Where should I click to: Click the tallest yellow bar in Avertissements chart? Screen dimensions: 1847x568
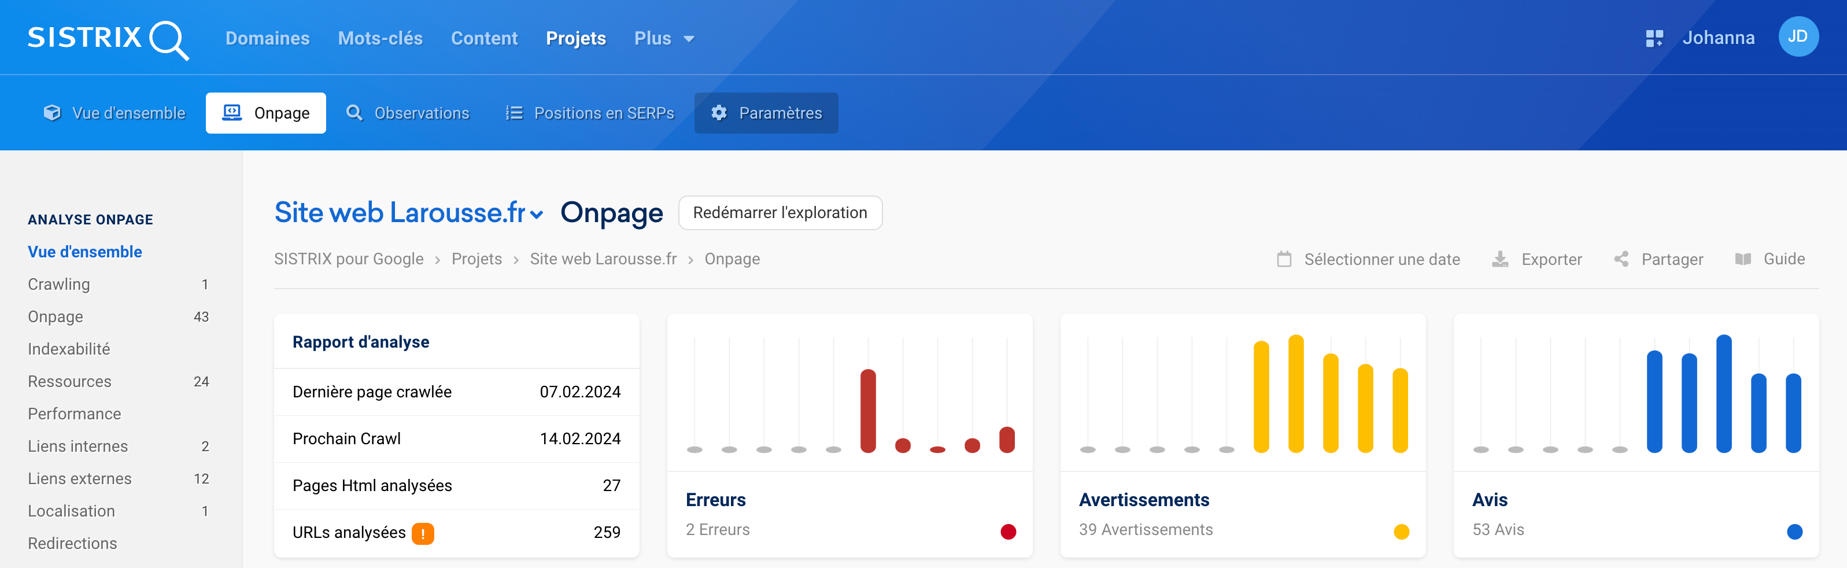[1296, 394]
